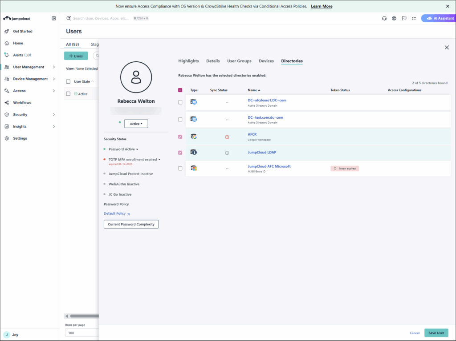Click the flag icon in the header
This screenshot has height=341, width=456.
(404, 19)
